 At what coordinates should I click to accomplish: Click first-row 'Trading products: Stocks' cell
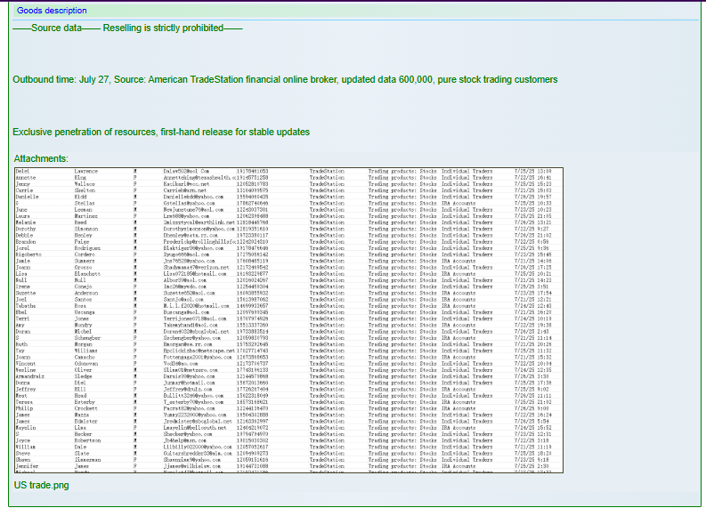402,170
